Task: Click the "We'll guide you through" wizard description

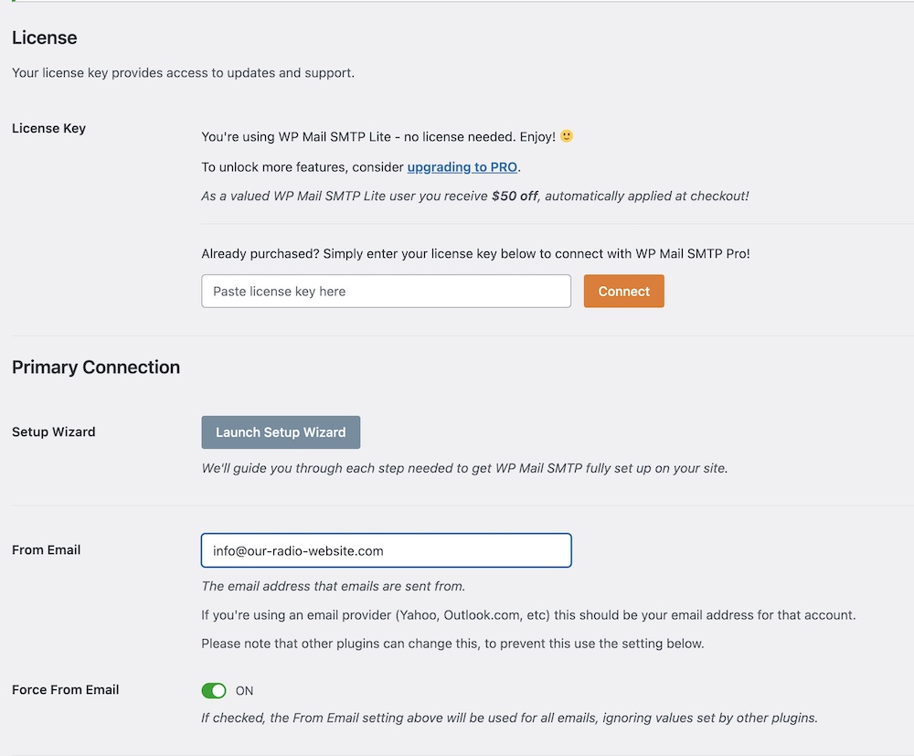Action: (464, 468)
